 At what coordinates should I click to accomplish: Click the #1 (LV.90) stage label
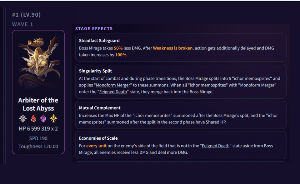pyautogui.click(x=26, y=15)
